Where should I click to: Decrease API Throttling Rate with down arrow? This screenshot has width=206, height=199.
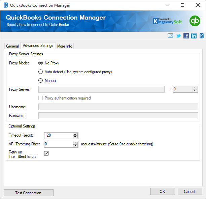click(75, 146)
